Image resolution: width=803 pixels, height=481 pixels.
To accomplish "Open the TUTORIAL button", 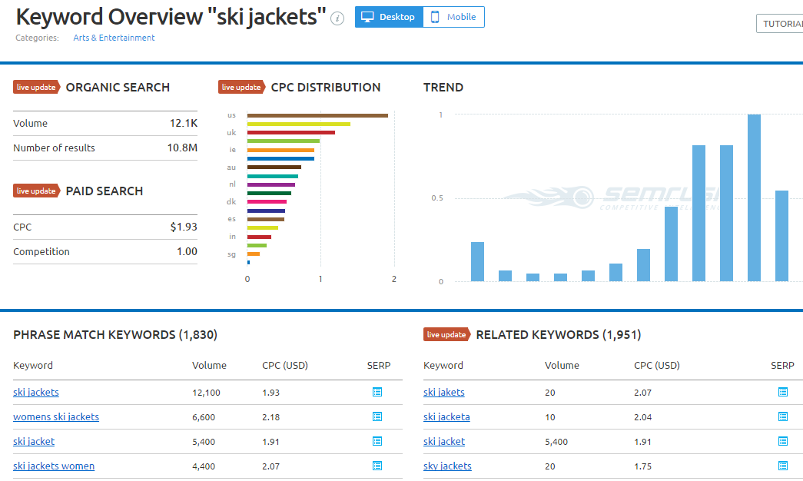I will (783, 23).
